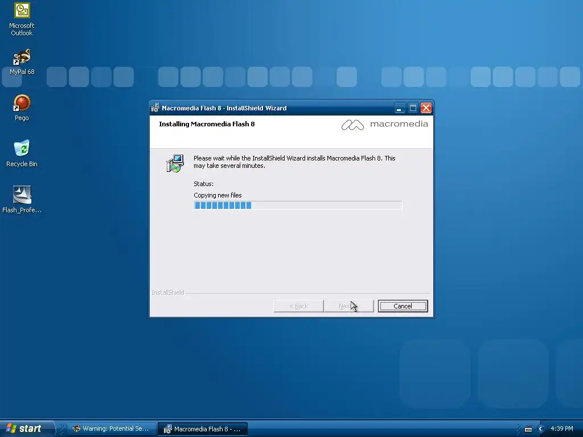The width and height of the screenshot is (583, 437).
Task: Click the Macromedia Flash 8 taskbar item
Action: pos(202,429)
